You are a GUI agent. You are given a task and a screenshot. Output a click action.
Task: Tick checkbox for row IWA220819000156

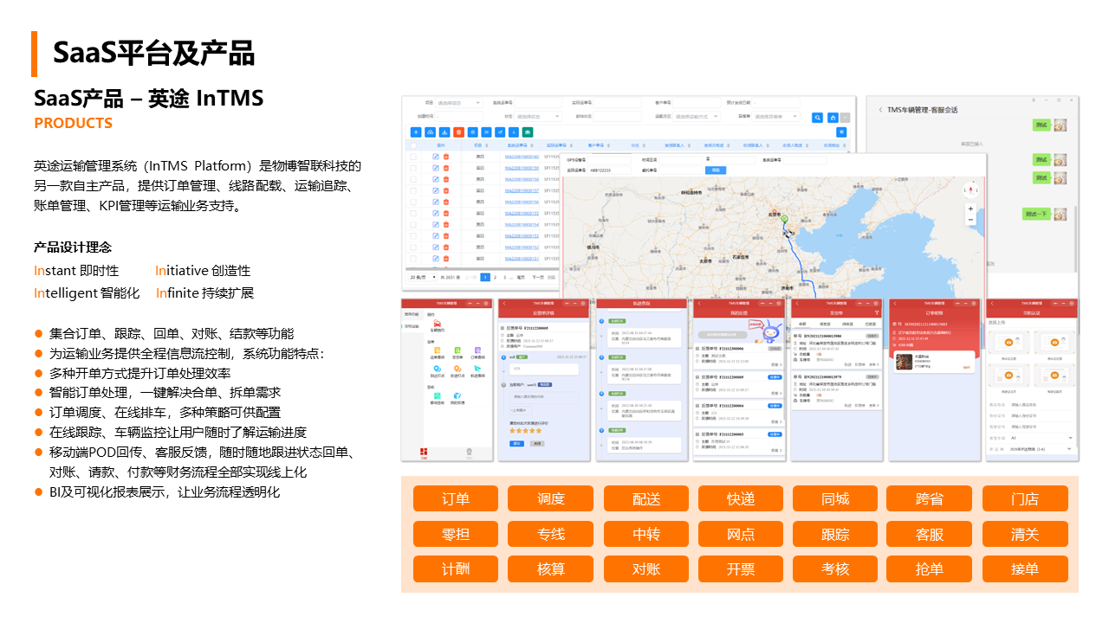coord(413,202)
